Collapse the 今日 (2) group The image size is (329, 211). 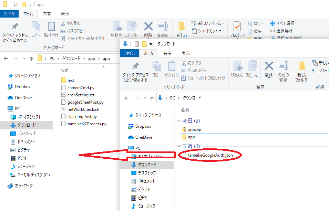click(178, 121)
